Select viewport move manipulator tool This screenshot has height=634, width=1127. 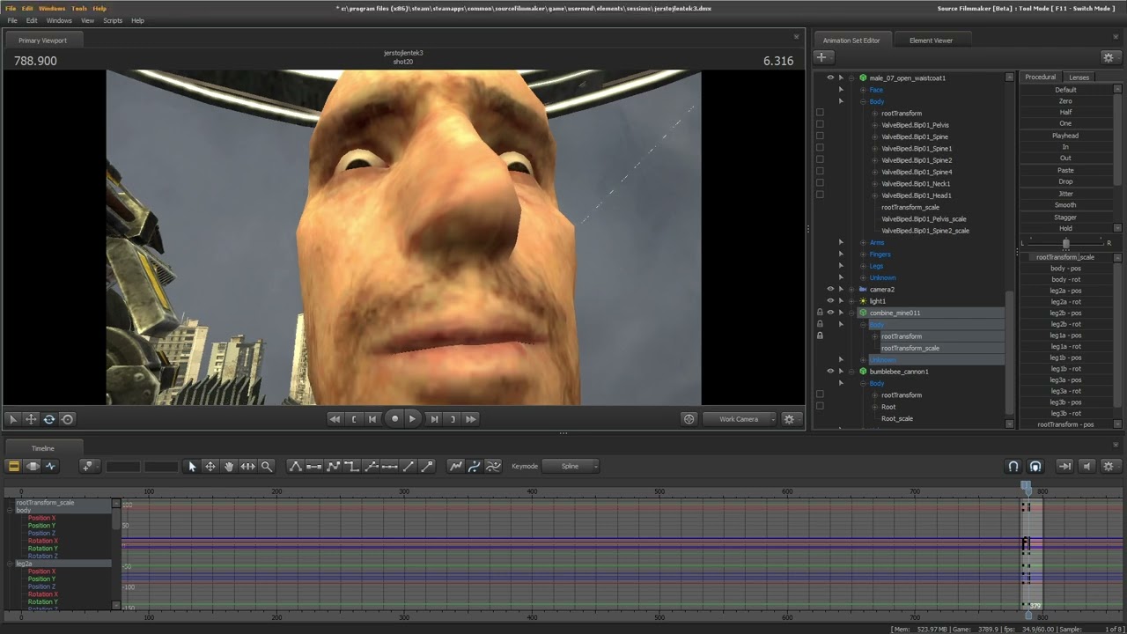(x=31, y=419)
